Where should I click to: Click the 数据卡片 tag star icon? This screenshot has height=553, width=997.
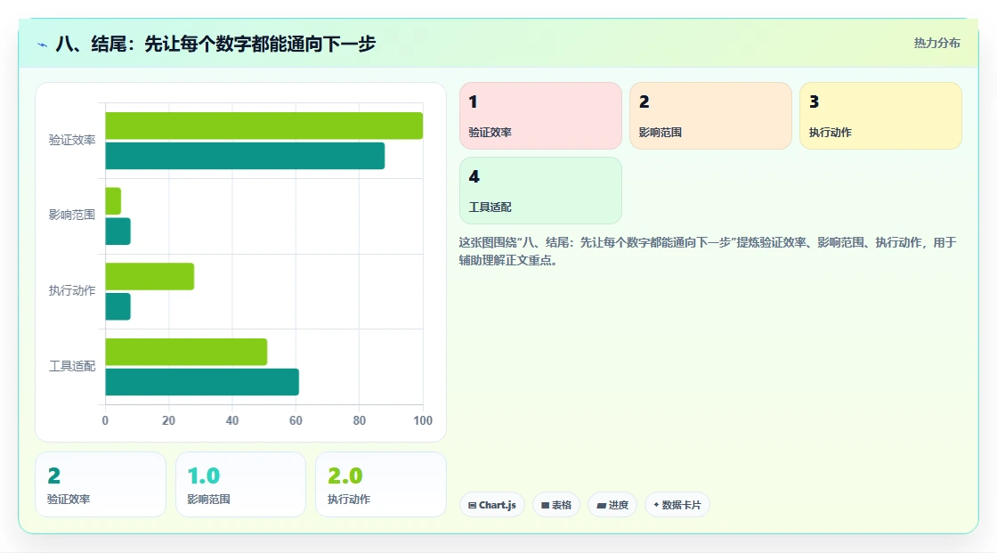coord(656,505)
